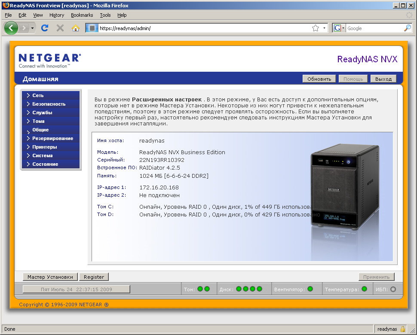Bookmark this page with the star icon

(x=316, y=28)
